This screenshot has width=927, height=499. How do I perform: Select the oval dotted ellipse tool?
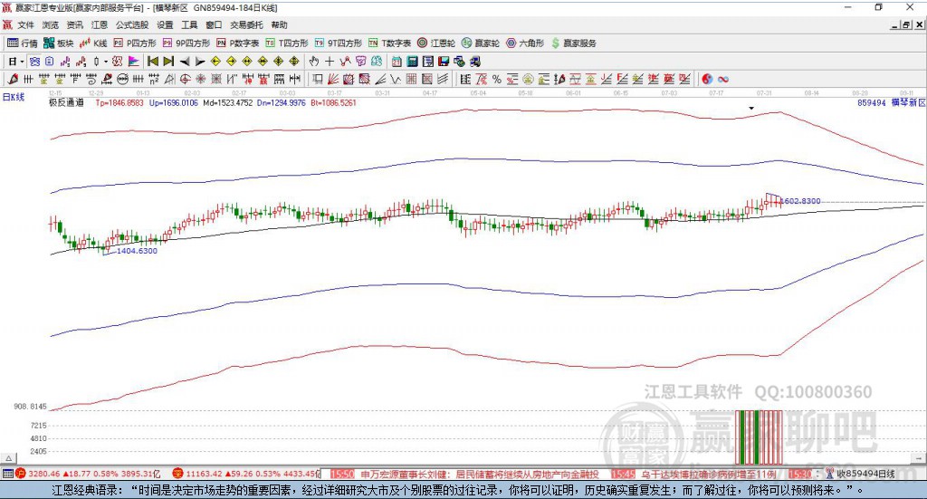pos(122,79)
